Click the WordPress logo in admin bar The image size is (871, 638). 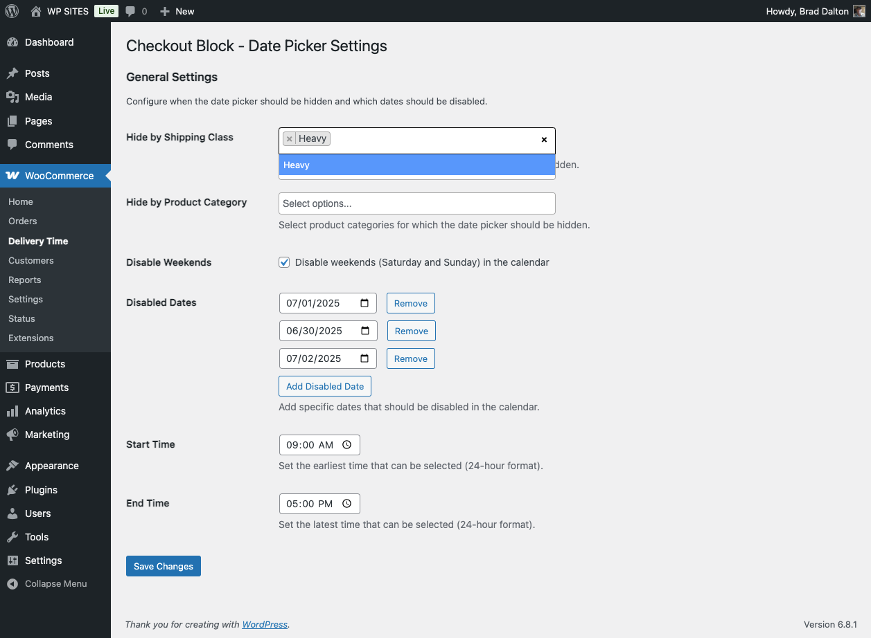pyautogui.click(x=12, y=11)
